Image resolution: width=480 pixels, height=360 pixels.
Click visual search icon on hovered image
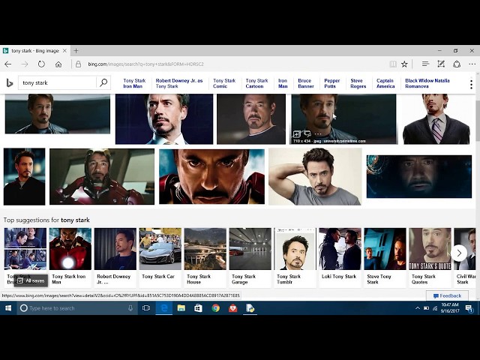[307, 133]
